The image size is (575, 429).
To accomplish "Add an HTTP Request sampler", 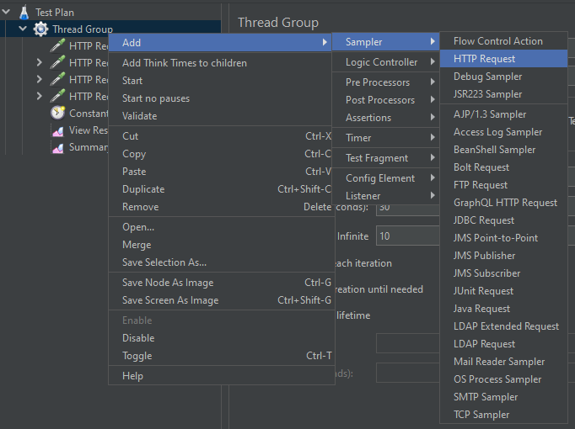I will [x=504, y=59].
